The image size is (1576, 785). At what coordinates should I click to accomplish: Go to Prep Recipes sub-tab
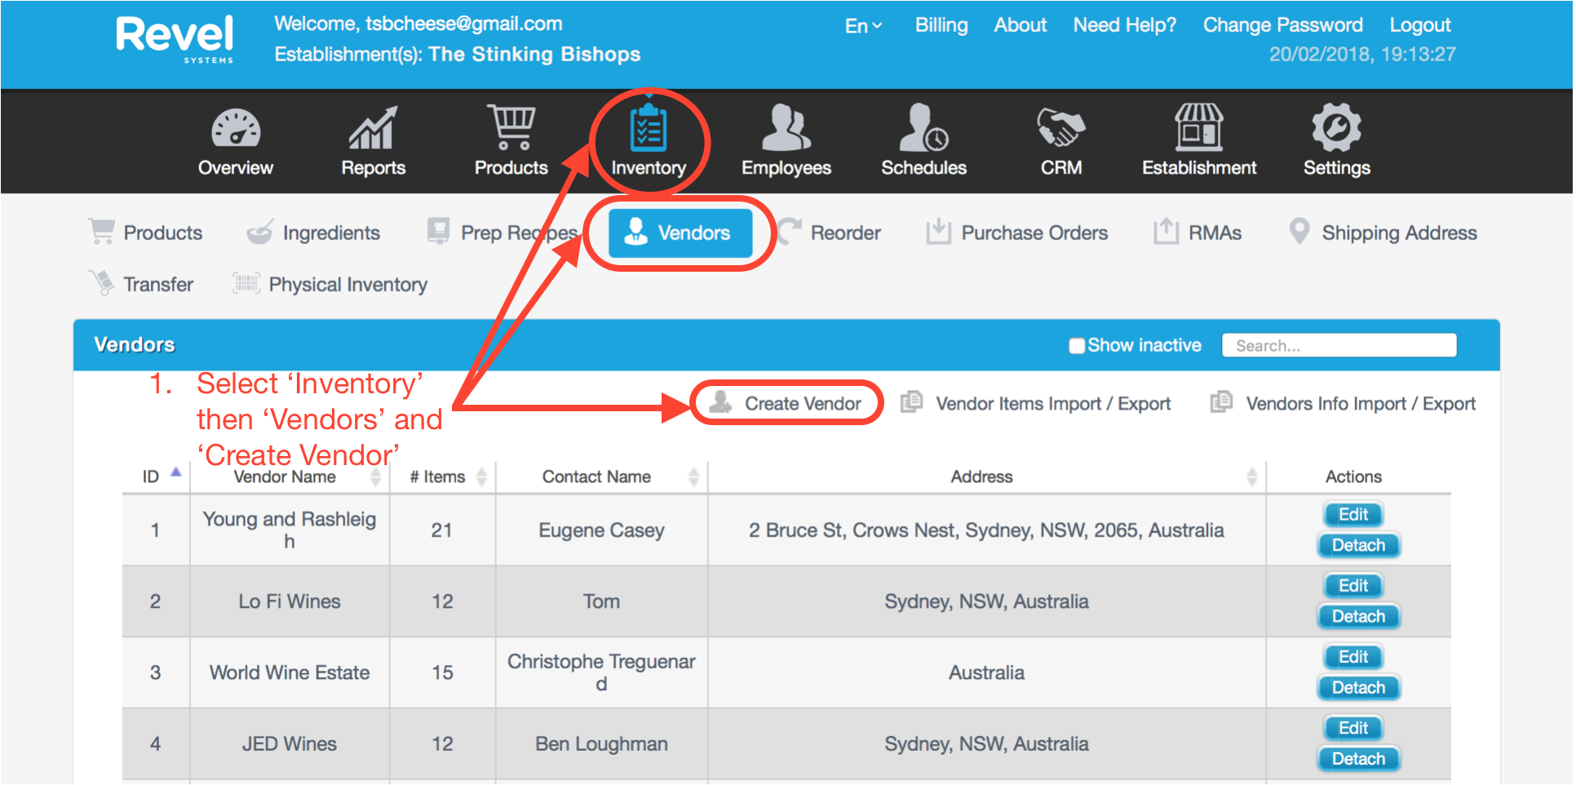tap(502, 233)
